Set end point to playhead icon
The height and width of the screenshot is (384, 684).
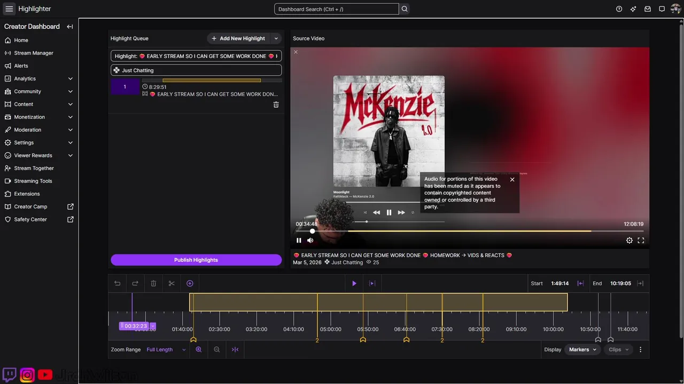pyautogui.click(x=640, y=284)
